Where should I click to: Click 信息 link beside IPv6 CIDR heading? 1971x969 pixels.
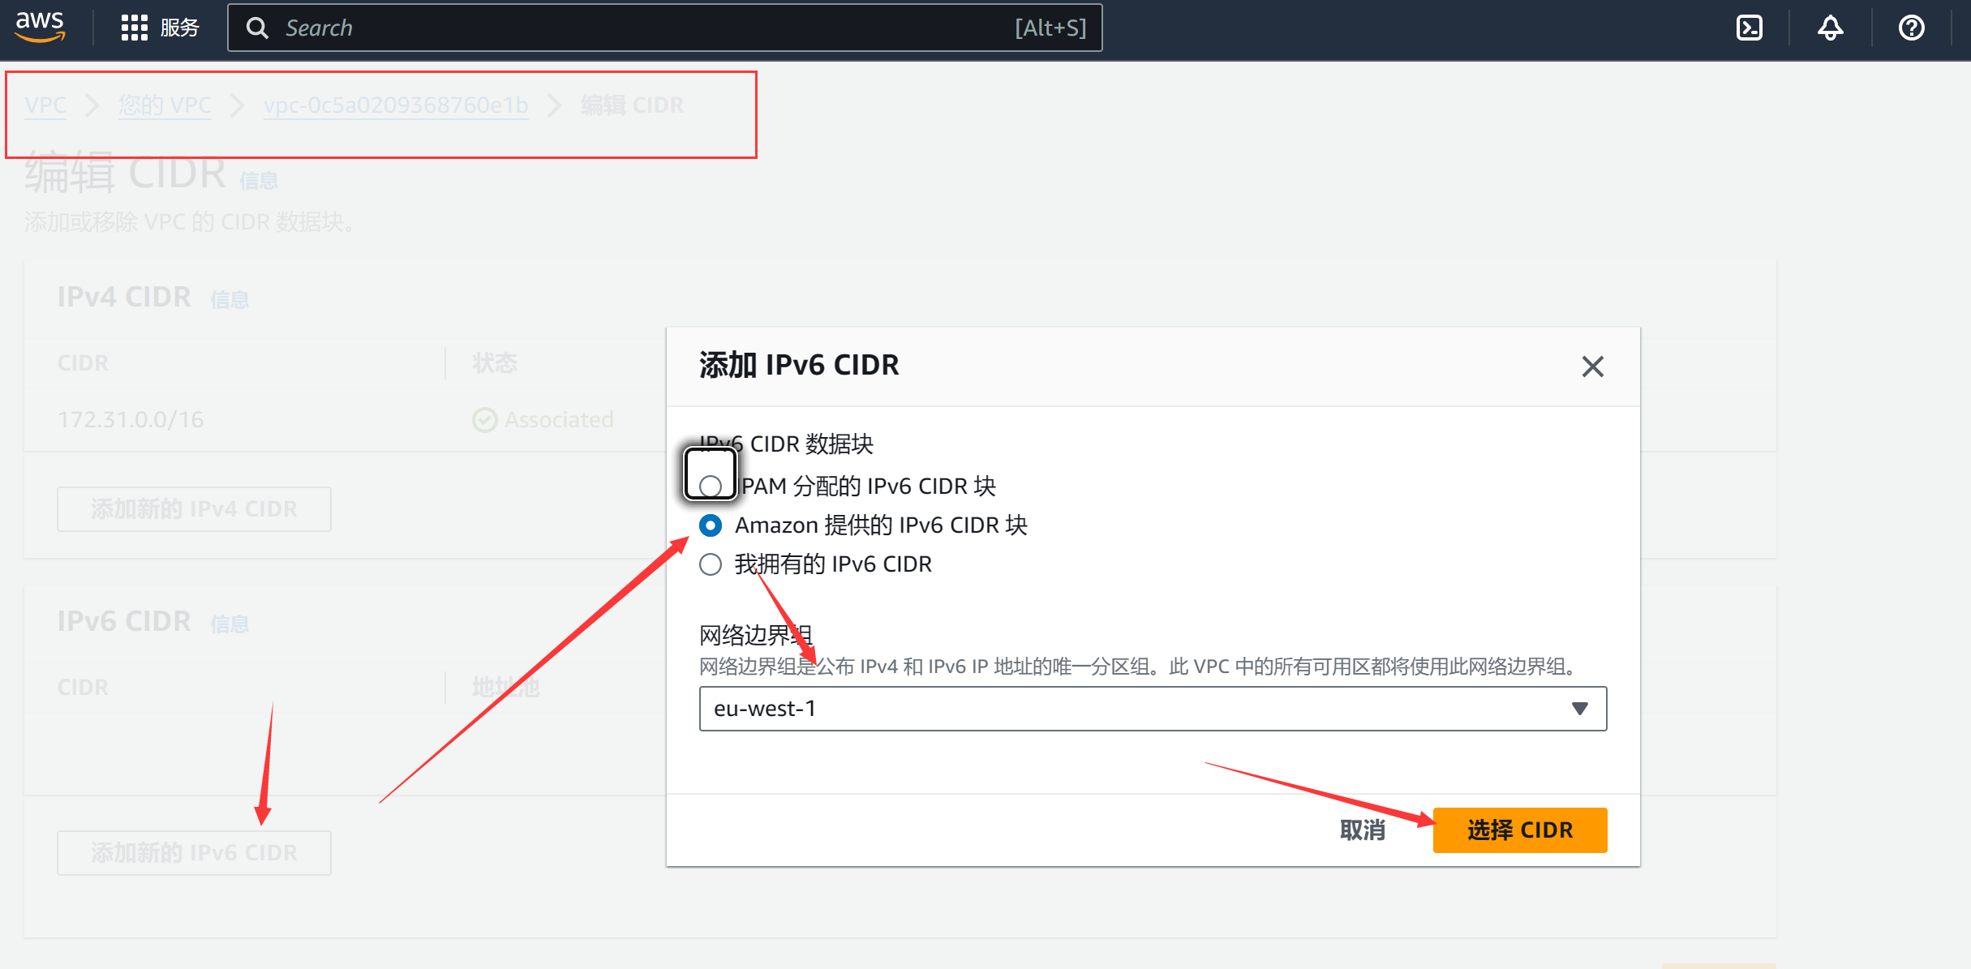click(230, 624)
